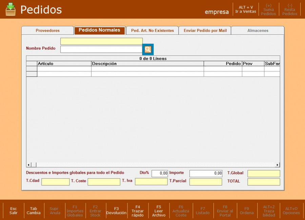305x220 pixels.
Task: Click the Nombre Pedido text field
Action: click(x=101, y=49)
